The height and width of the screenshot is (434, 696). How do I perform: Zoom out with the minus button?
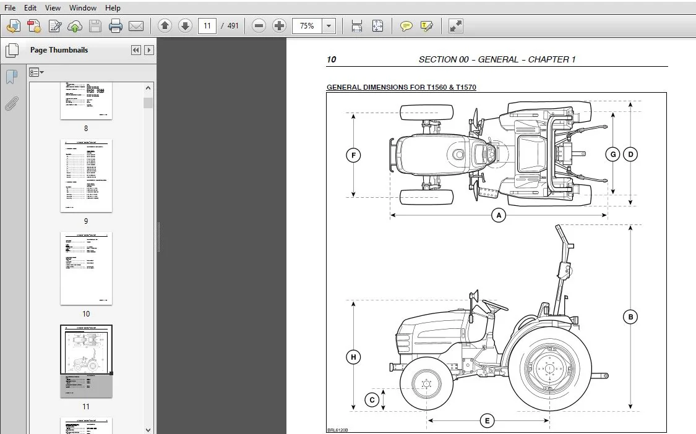259,26
